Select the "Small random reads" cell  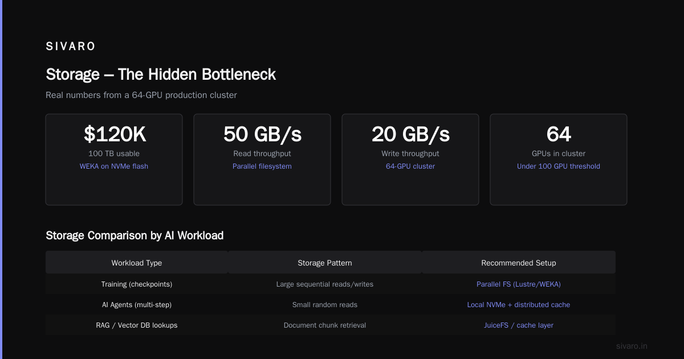click(x=325, y=305)
